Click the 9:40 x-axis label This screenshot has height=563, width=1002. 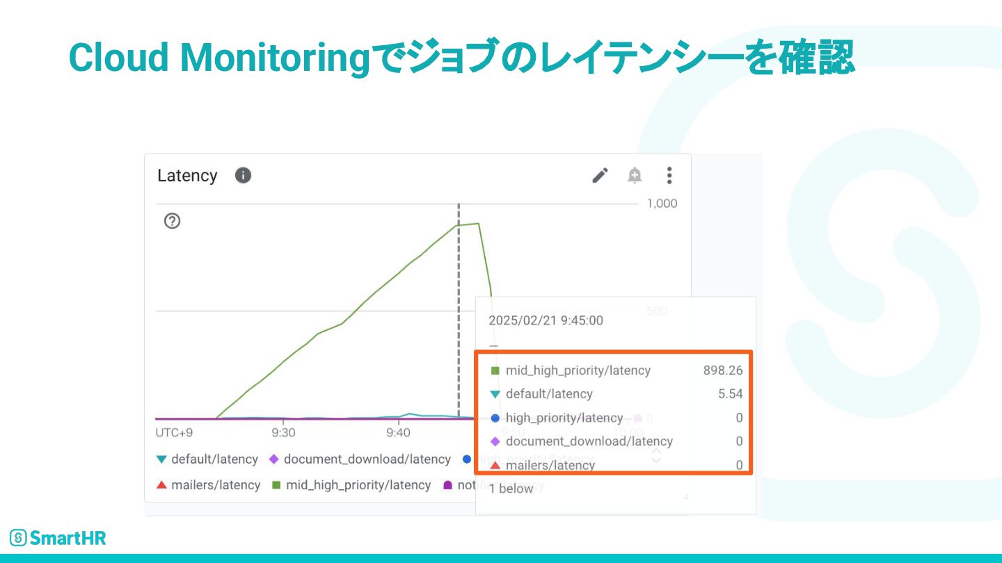click(x=398, y=432)
